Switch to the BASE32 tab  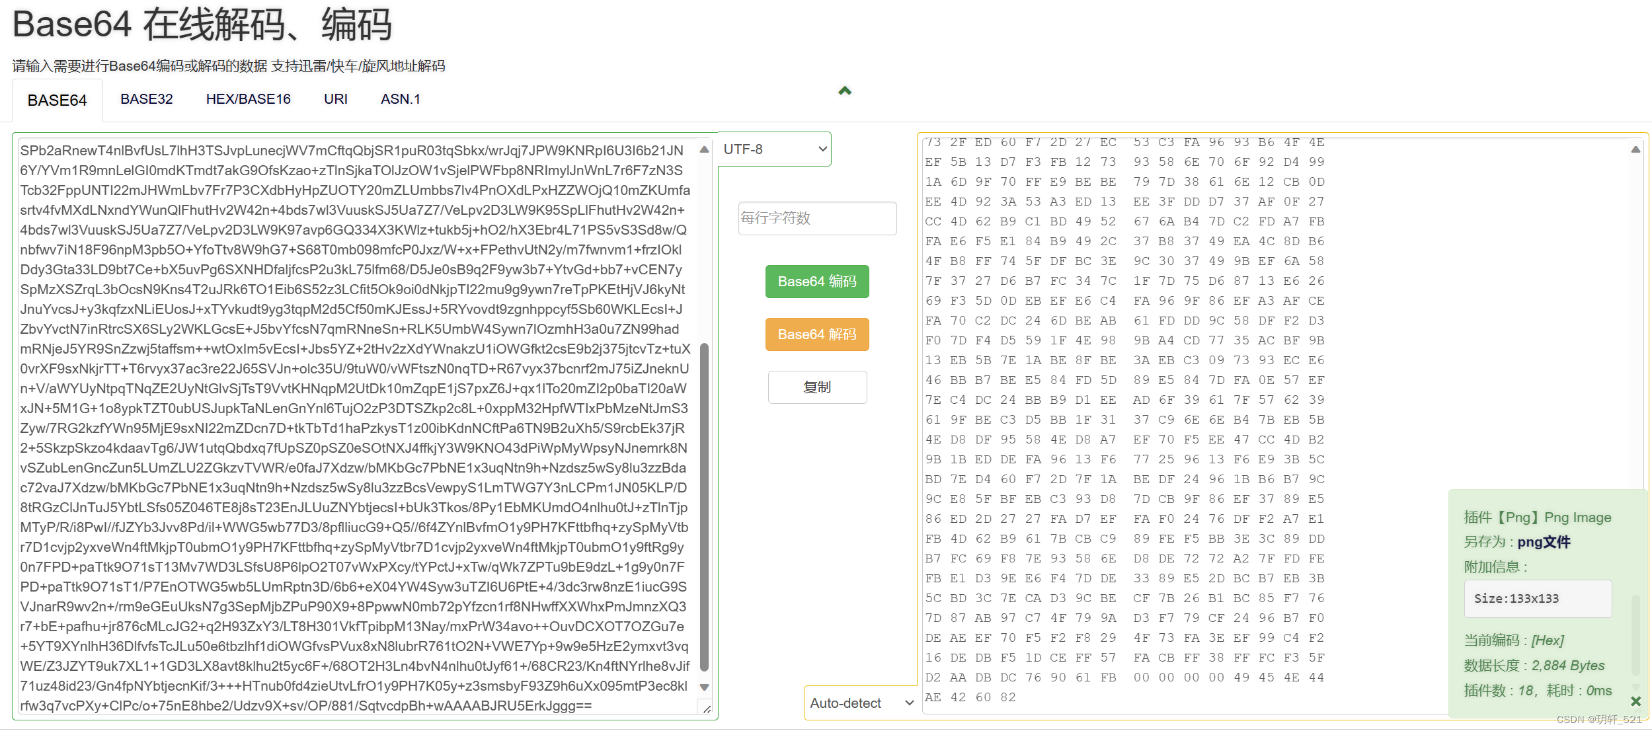(146, 99)
